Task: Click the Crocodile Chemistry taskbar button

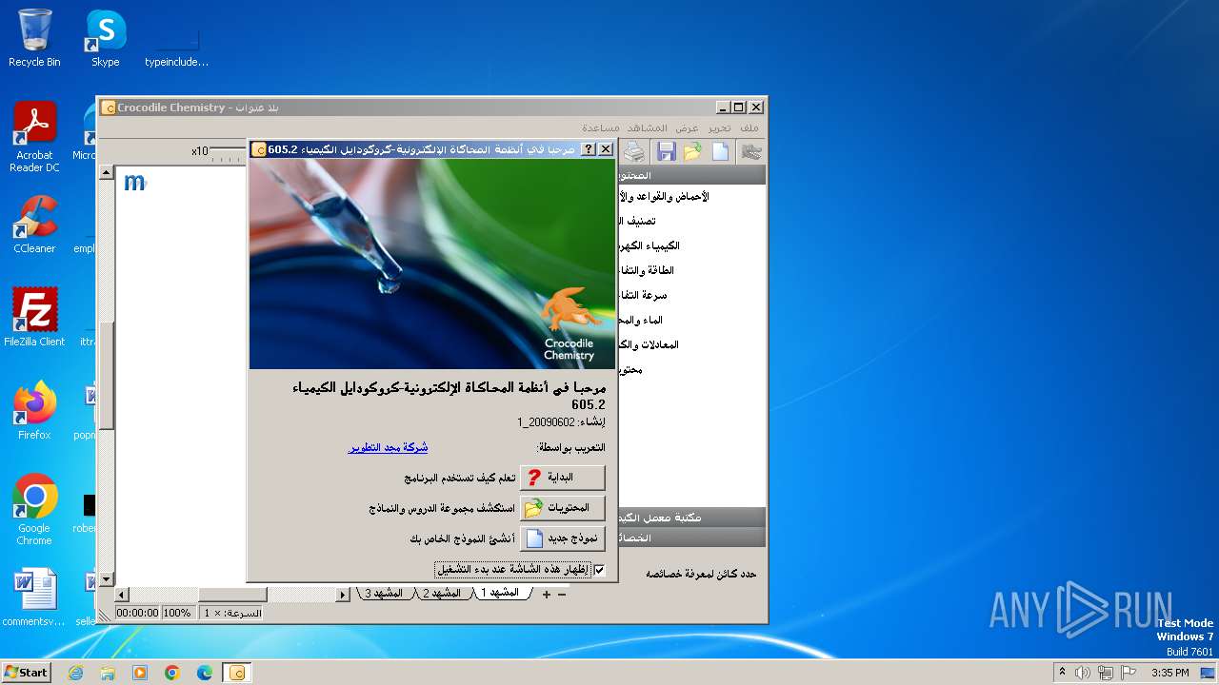Action: pos(237,673)
